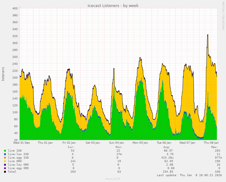Click the yellow live ORD legend swatch
The height and width of the screenshot is (182, 226).
(x=5, y=161)
